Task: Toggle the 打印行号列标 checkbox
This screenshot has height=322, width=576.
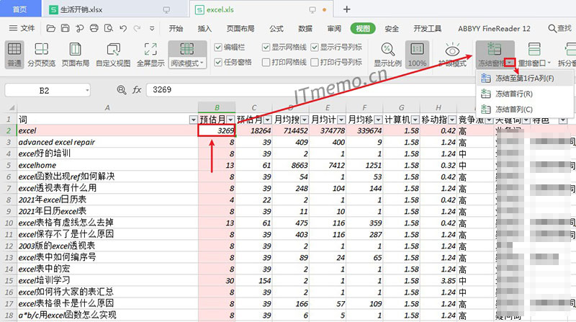Action: pyautogui.click(x=314, y=62)
